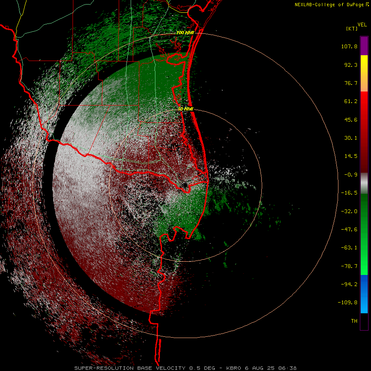Select the -0.9 velocity scale value
This screenshot has height=371, width=371.
click(x=351, y=175)
